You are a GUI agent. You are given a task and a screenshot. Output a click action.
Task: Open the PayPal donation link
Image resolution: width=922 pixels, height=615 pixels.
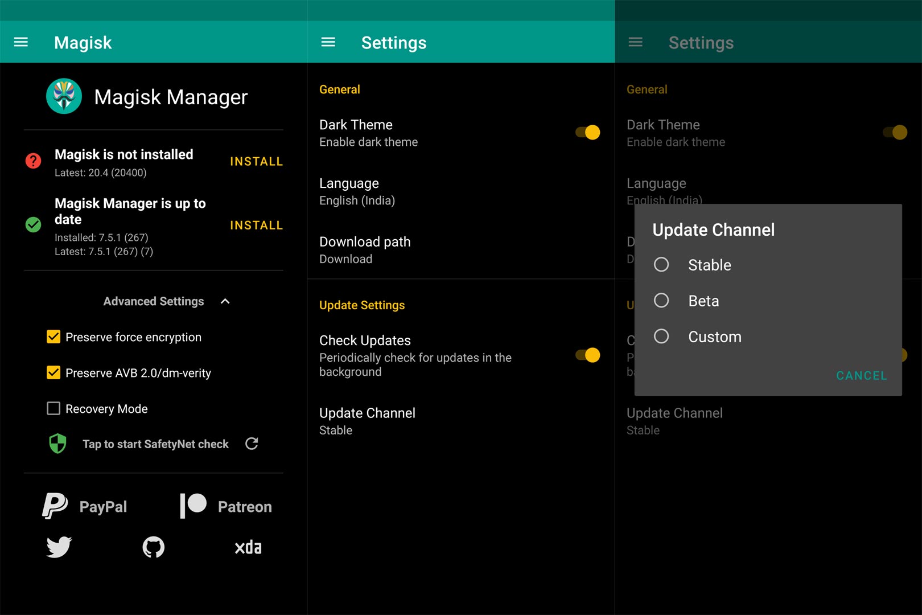pyautogui.click(x=85, y=506)
